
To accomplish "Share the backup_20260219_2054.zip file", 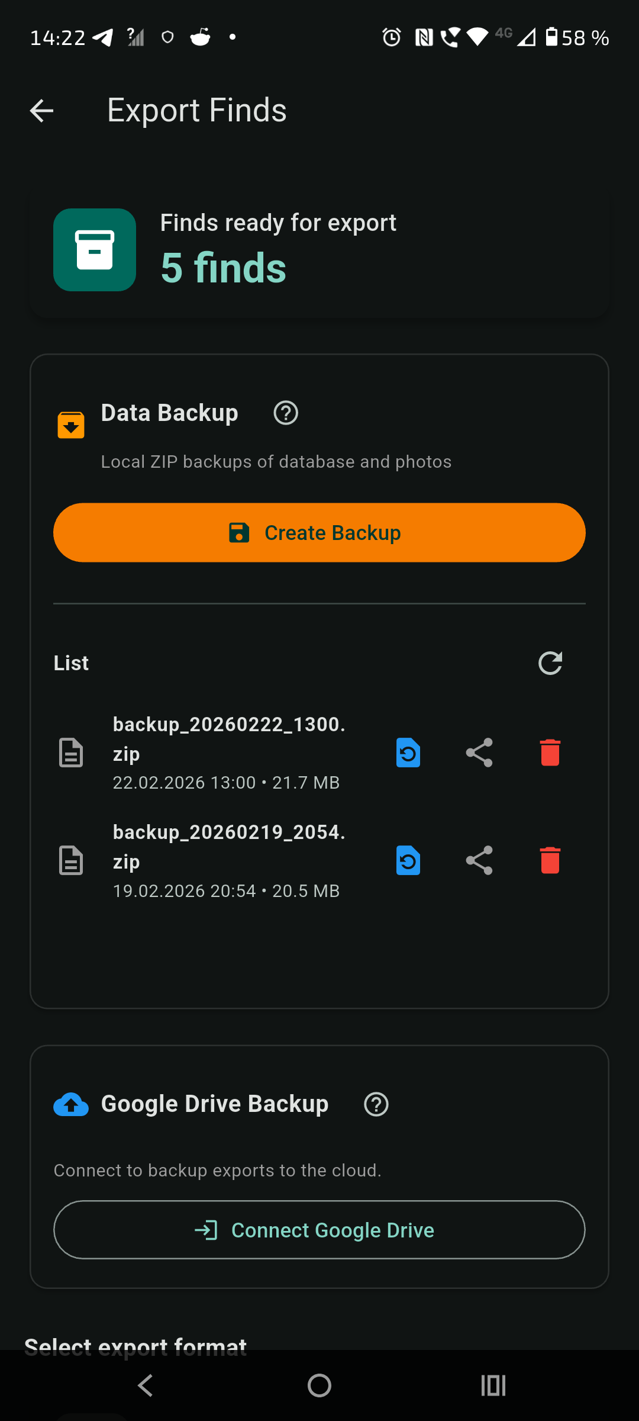I will [x=479, y=860].
